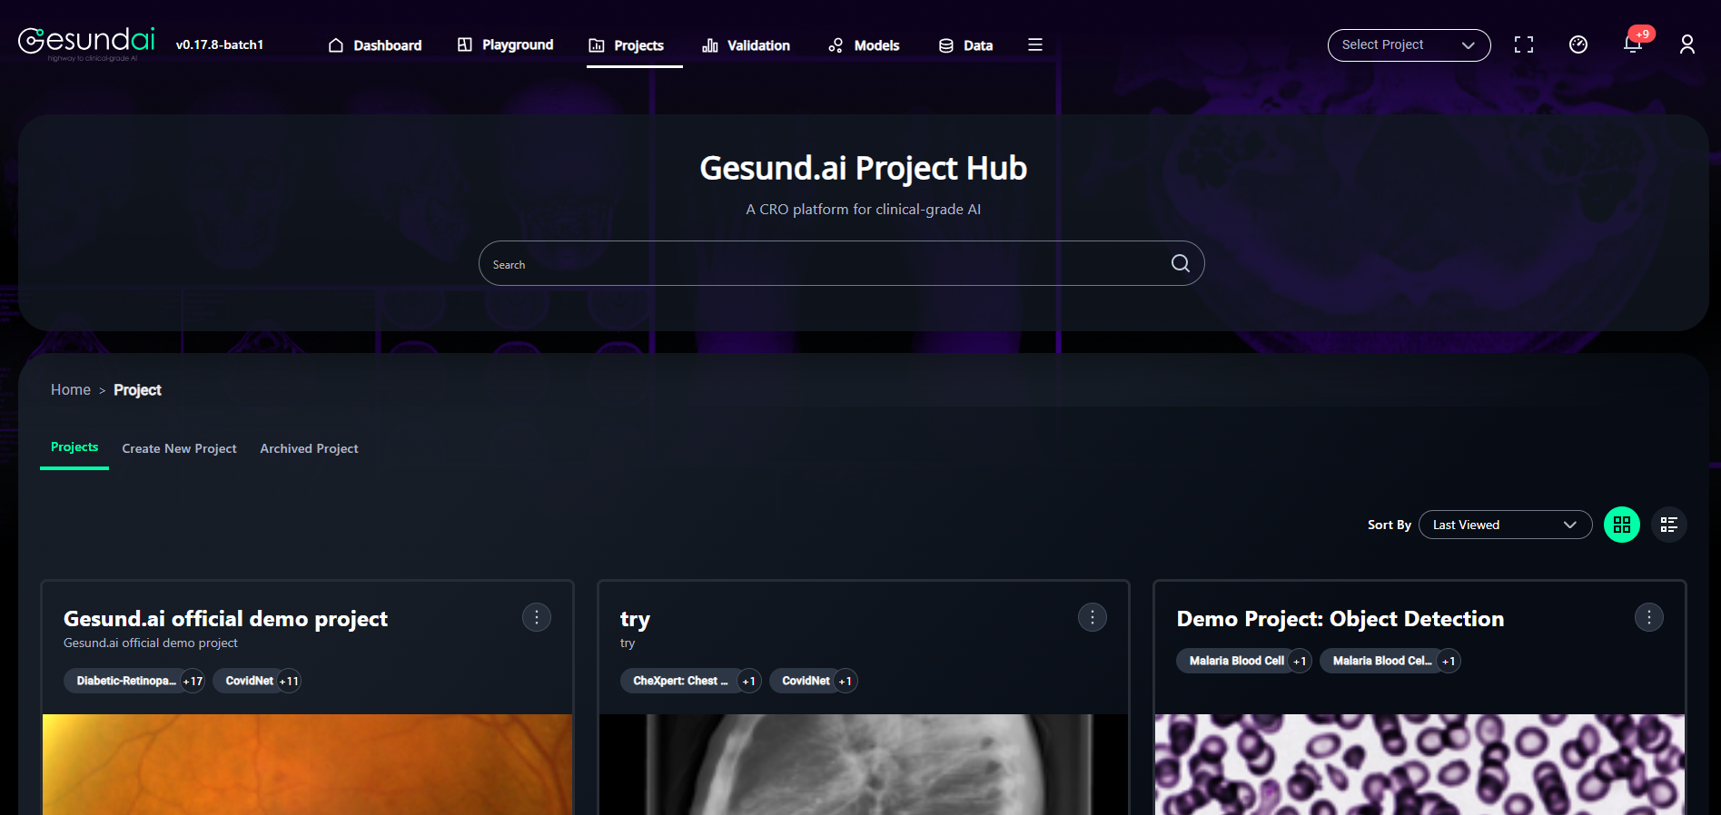The width and height of the screenshot is (1721, 815).
Task: Expand the +17 tag counter
Action: 193,681
